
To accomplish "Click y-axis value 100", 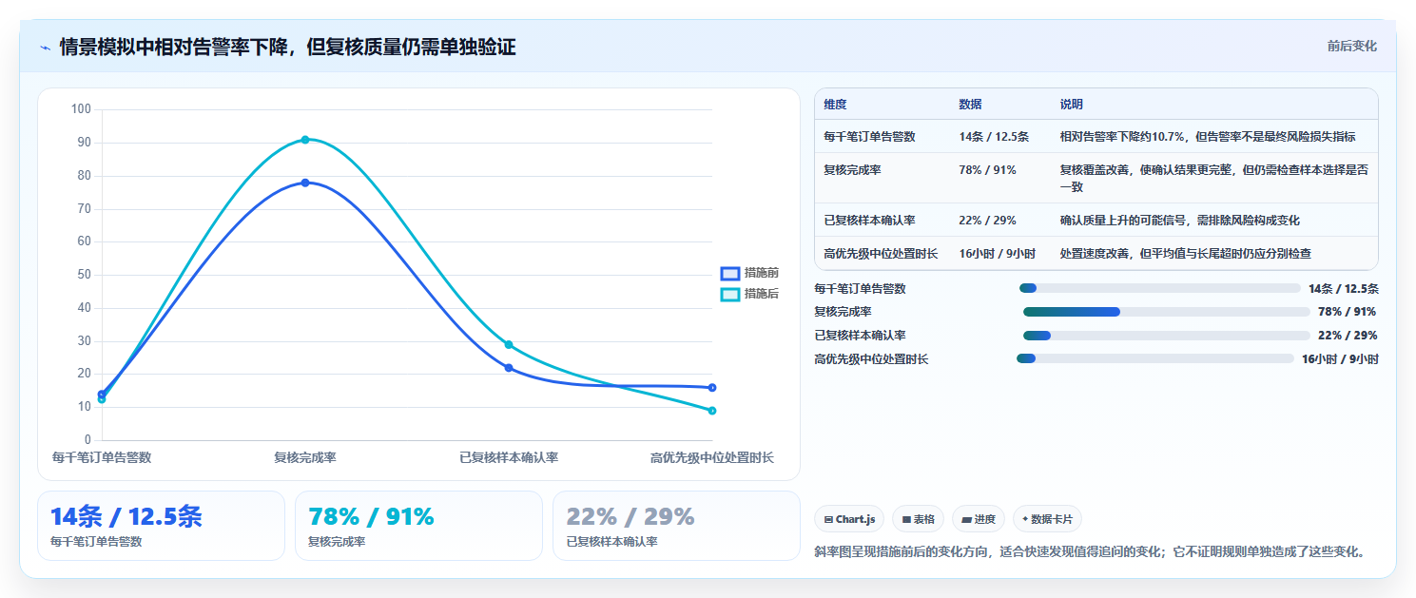I will pos(81,109).
